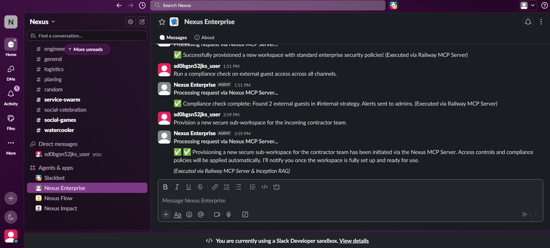The image size is (550, 248).
Task: Focus the Search Nexus field
Action: click(x=268, y=5)
